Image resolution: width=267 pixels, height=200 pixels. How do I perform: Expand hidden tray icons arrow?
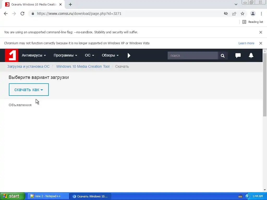pos(247,196)
